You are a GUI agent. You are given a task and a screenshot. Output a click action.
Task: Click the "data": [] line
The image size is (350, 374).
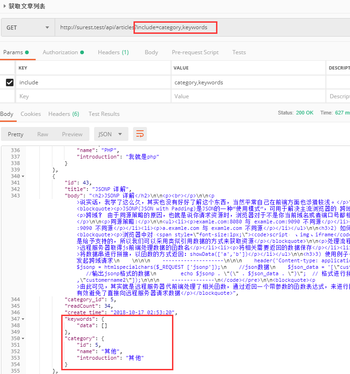pos(92,326)
